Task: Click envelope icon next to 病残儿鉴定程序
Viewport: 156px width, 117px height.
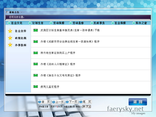Action: click(36, 87)
